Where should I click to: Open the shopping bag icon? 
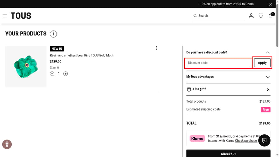point(271,16)
